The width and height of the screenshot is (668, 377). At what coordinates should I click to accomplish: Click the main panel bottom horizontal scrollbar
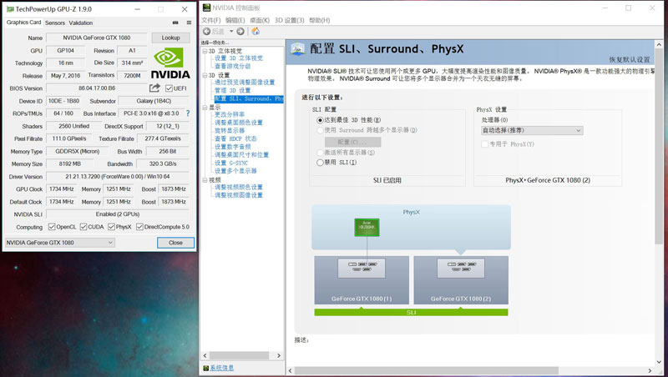[426, 370]
